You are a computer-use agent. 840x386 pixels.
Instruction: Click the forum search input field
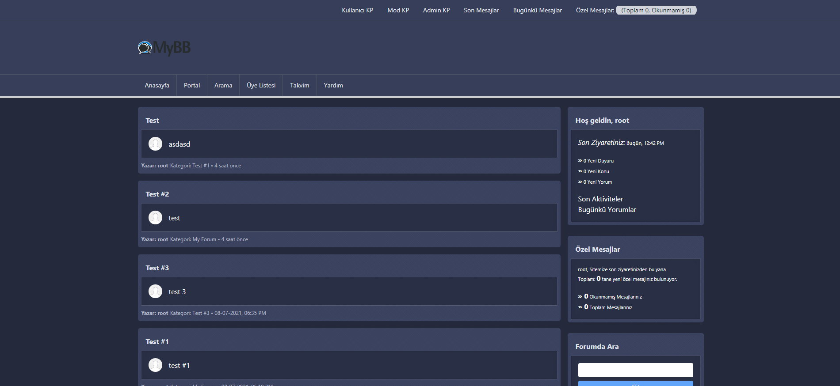pyautogui.click(x=635, y=370)
